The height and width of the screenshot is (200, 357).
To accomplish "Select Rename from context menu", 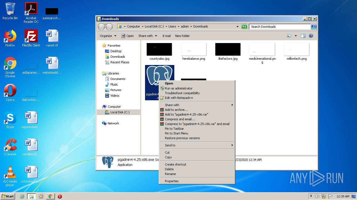I will pos(197,174).
